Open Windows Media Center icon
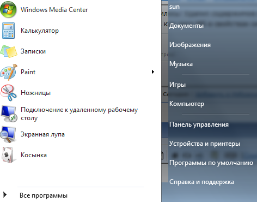Image resolution: width=257 pixels, height=202 pixels. [x=8, y=9]
